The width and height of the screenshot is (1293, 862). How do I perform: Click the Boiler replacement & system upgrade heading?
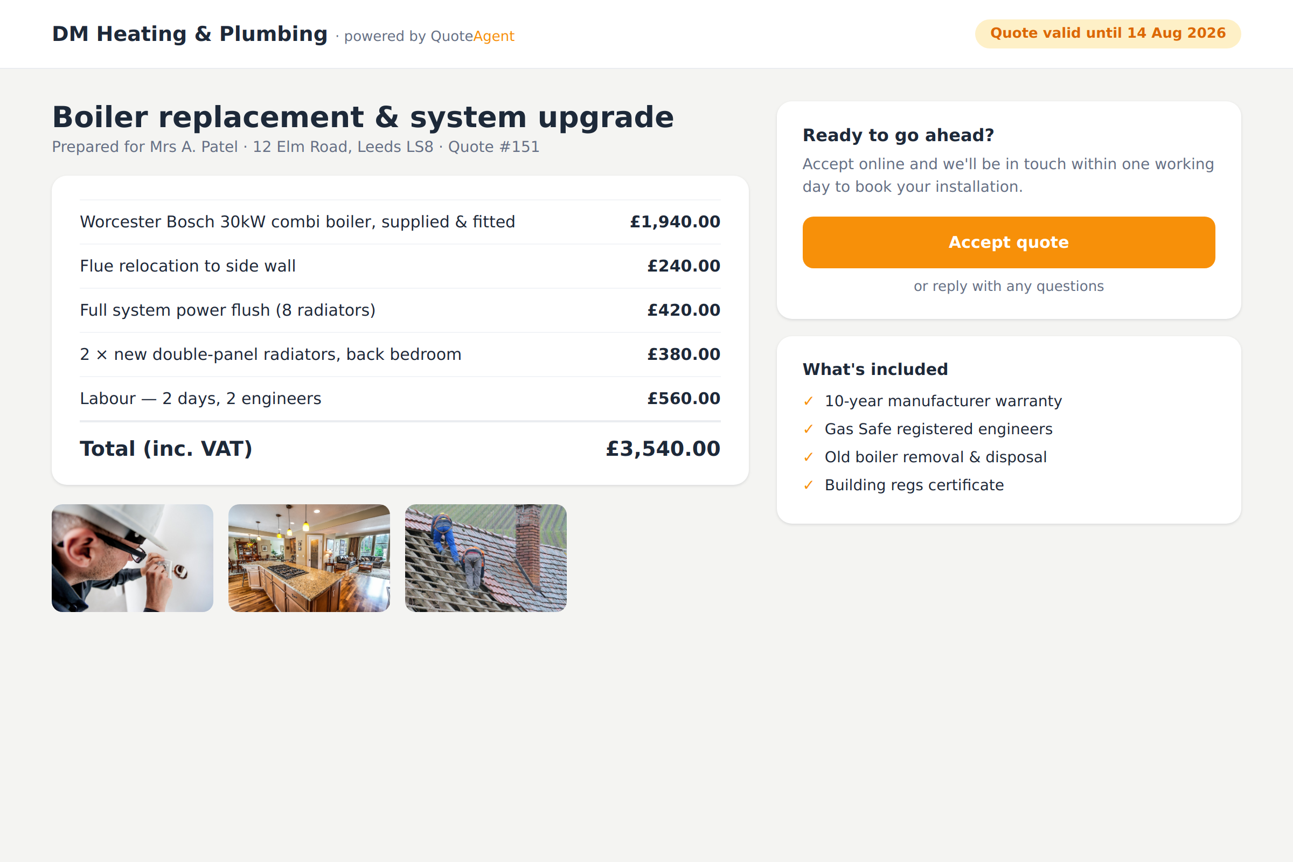[363, 117]
